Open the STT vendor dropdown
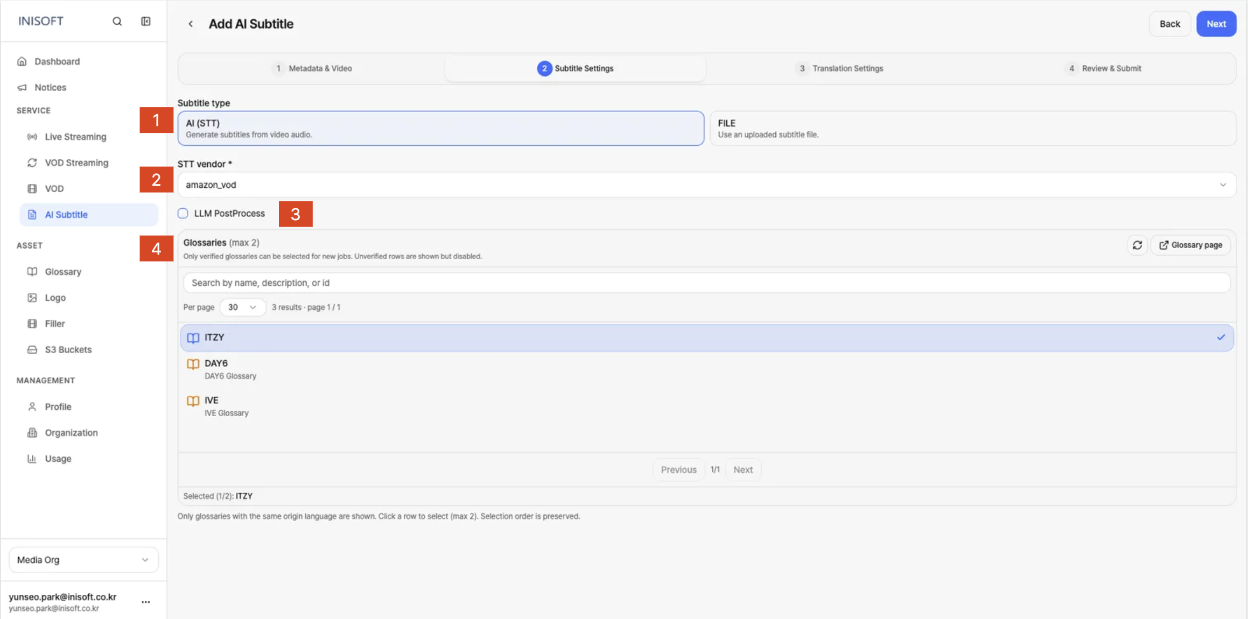Screen dimensions: 1248x619 tap(706, 185)
